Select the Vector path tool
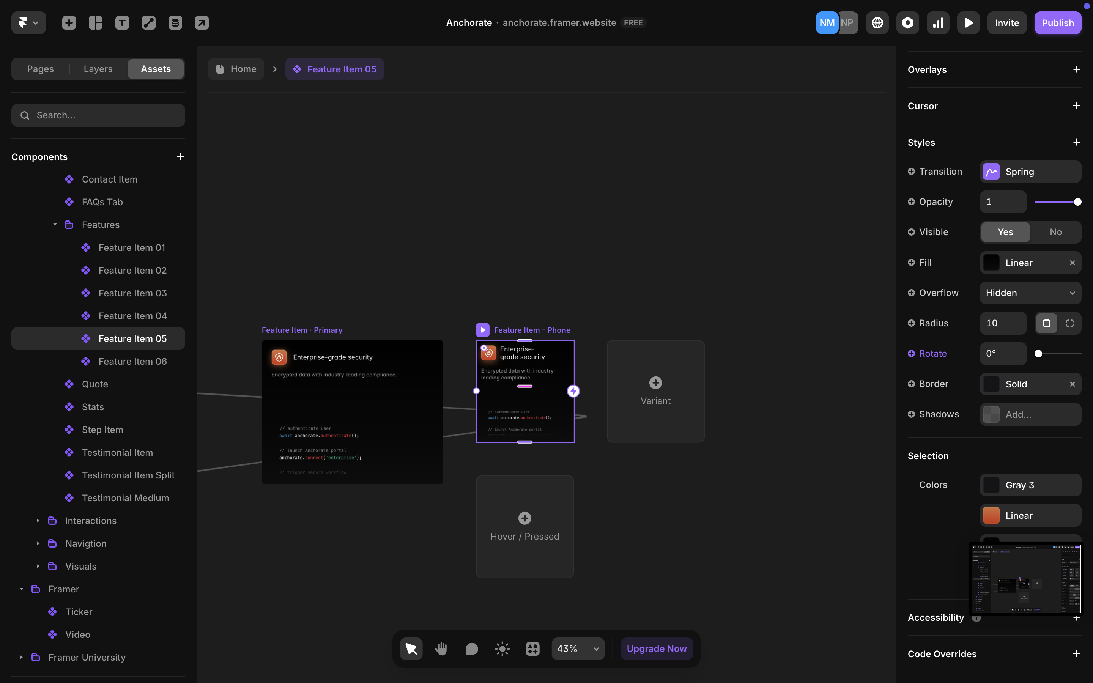1093x683 pixels. [149, 22]
